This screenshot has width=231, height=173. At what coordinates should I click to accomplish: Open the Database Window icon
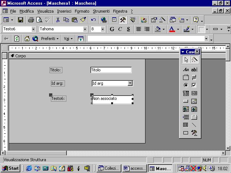tap(173, 20)
